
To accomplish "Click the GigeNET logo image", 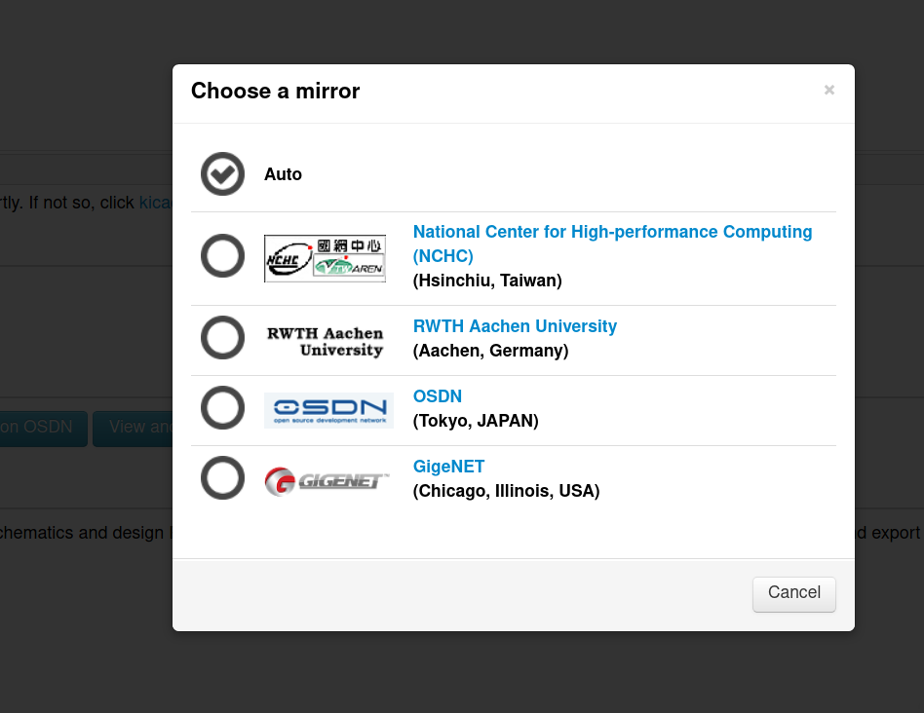I will pos(327,481).
